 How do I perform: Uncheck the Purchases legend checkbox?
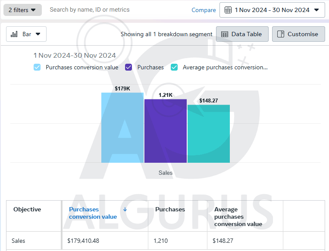tap(128, 67)
